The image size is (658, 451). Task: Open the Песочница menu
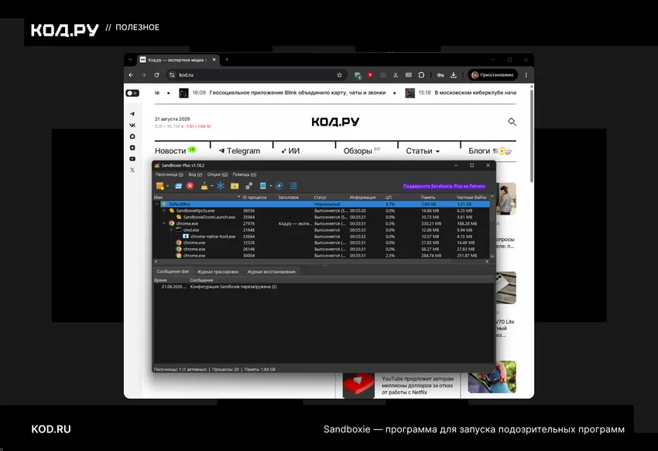(169, 174)
